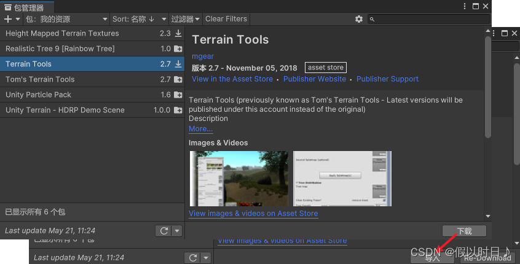Maximize the front package manager window
Screen dimensions: 520x264
476,6
